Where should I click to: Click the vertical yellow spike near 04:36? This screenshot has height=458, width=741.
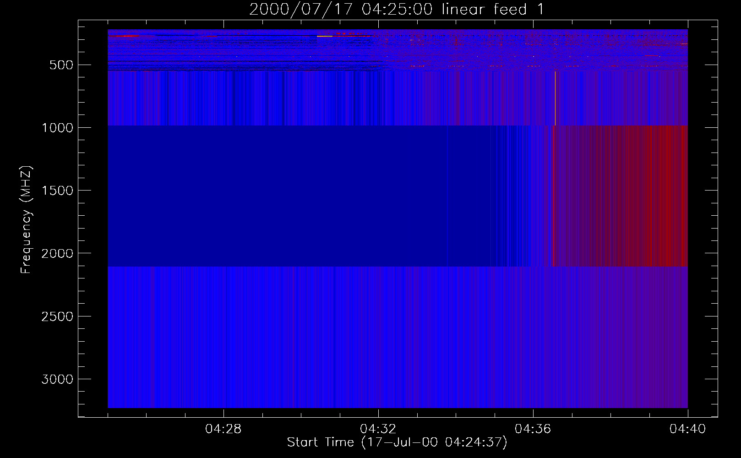pos(555,98)
